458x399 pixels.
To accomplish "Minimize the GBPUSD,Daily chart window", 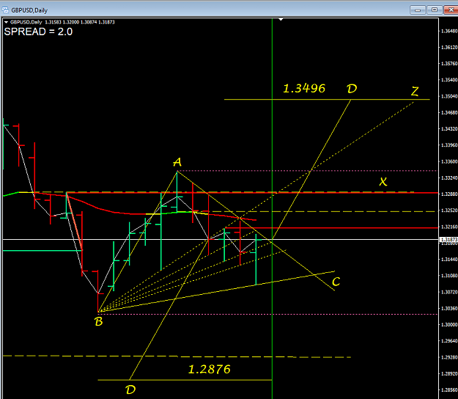I will 418,10.
